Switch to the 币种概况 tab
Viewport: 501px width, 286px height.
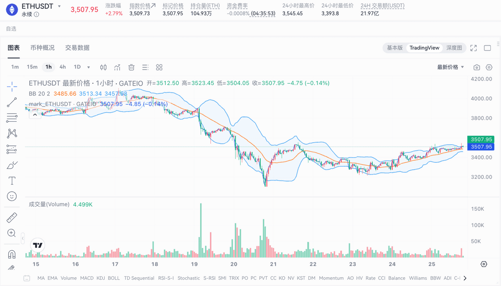point(43,48)
